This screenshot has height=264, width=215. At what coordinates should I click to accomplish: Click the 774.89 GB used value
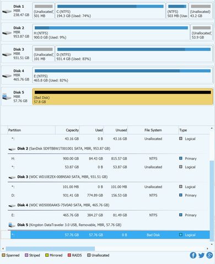(95, 195)
